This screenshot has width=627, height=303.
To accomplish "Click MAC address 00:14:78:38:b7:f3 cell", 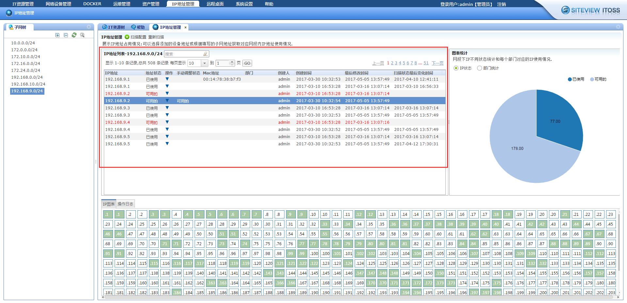I will coord(222,79).
